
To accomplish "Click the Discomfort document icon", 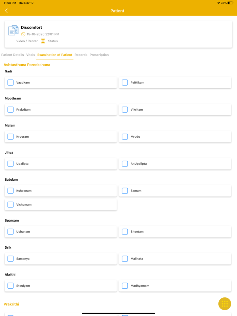I will pos(13,30).
